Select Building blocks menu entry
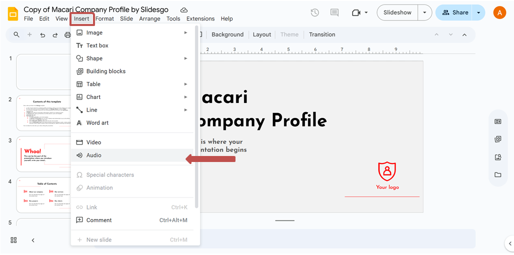Screen dimensions: 514x255 coord(132,71)
